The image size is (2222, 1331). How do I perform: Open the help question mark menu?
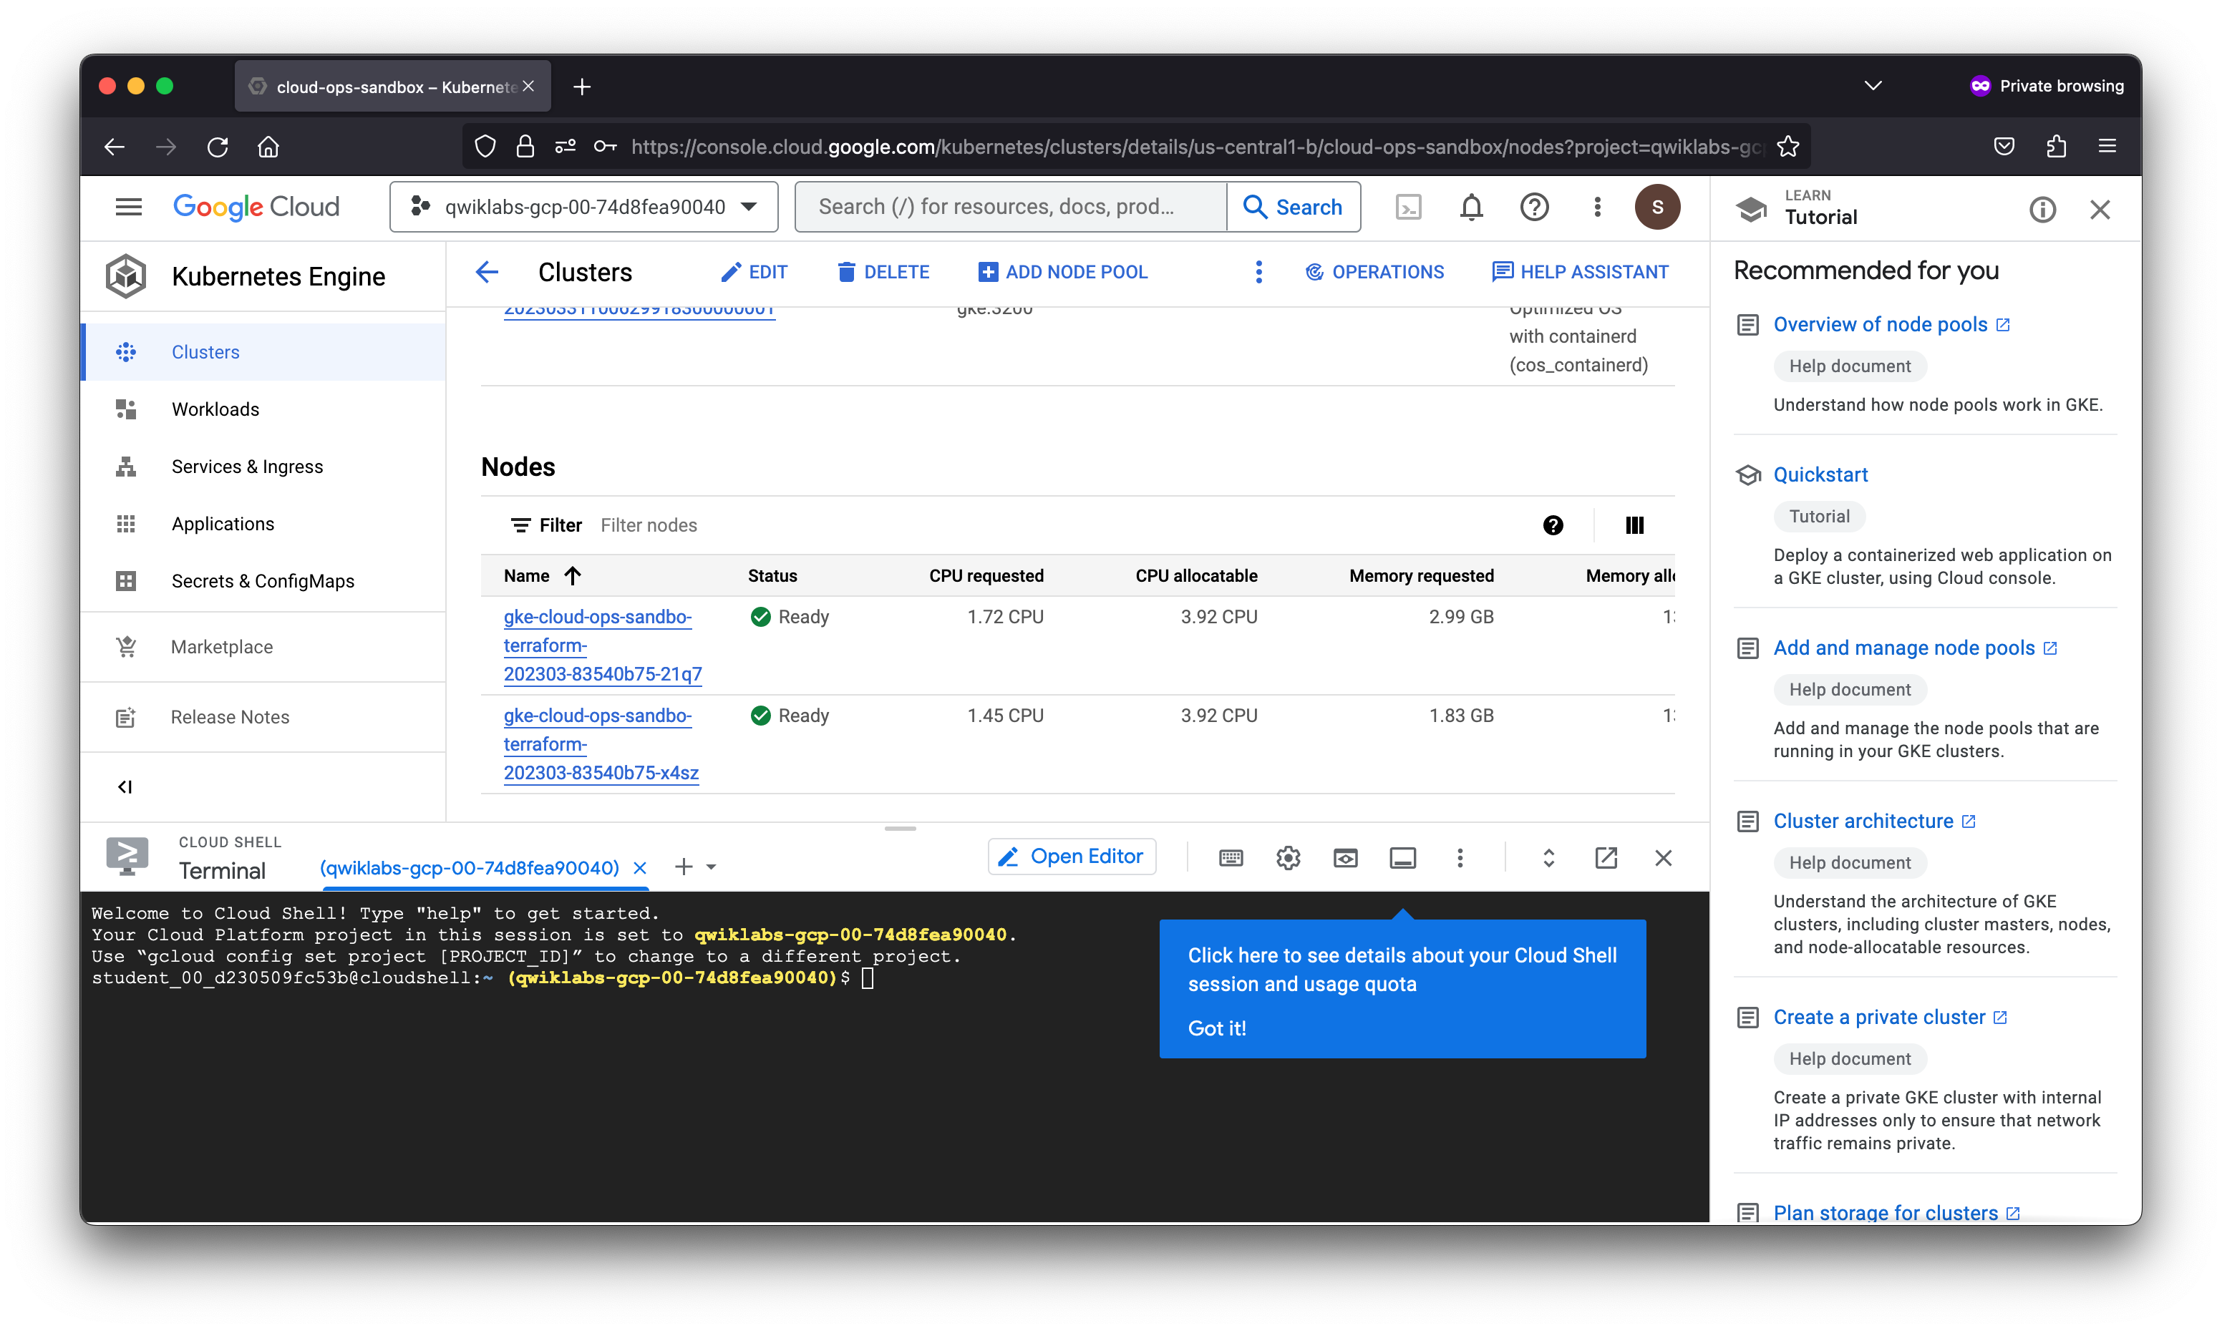tap(1534, 208)
